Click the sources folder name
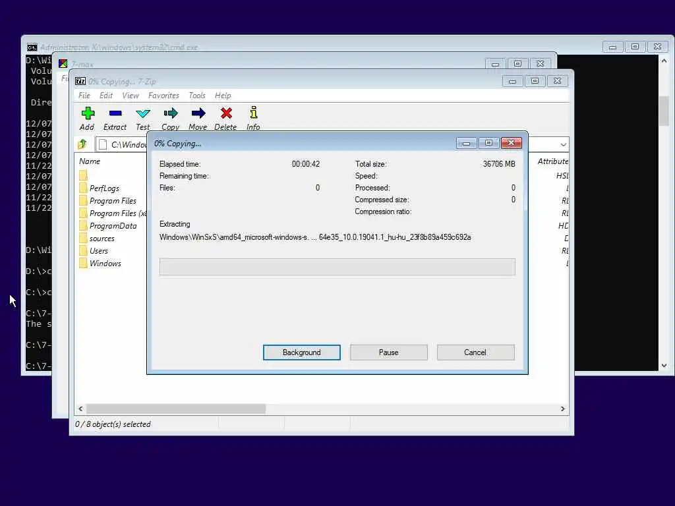 (102, 239)
